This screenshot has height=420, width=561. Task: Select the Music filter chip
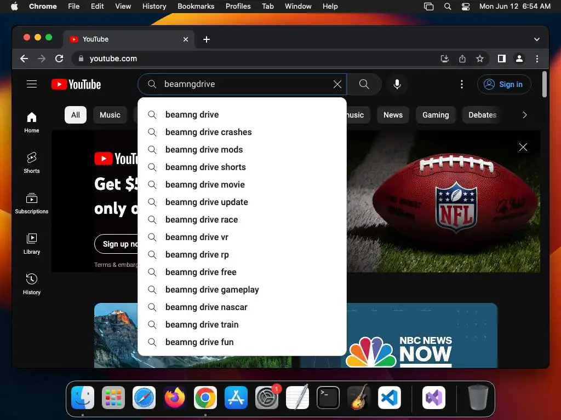(110, 115)
